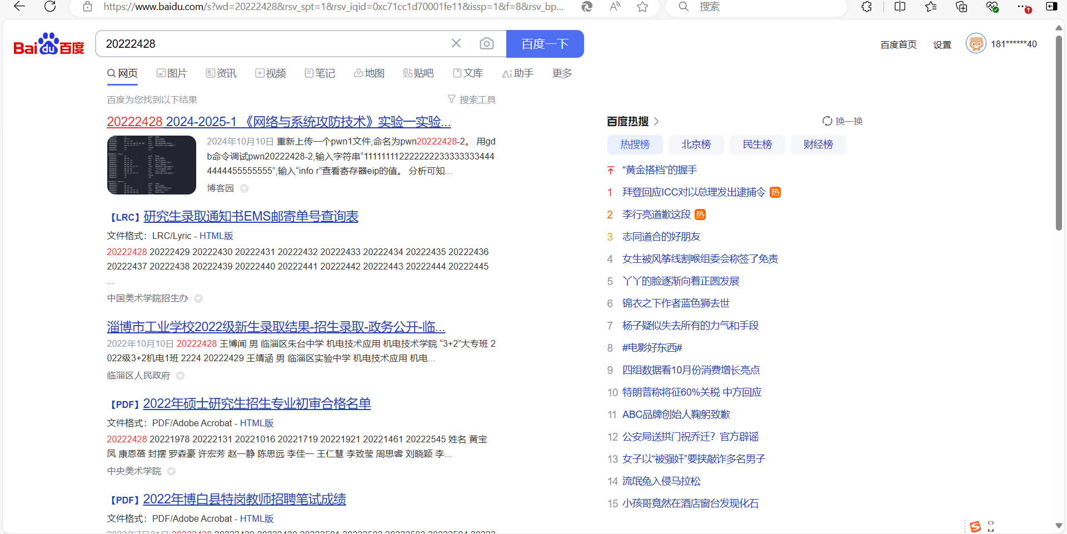
Task: Open 设置 link at top right
Action: 943,44
